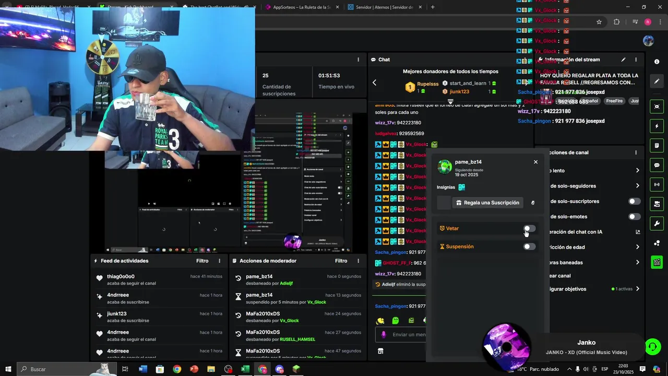This screenshot has height=376, width=668.
Task: Open Acciones de moderador options menu
Action: click(x=358, y=261)
